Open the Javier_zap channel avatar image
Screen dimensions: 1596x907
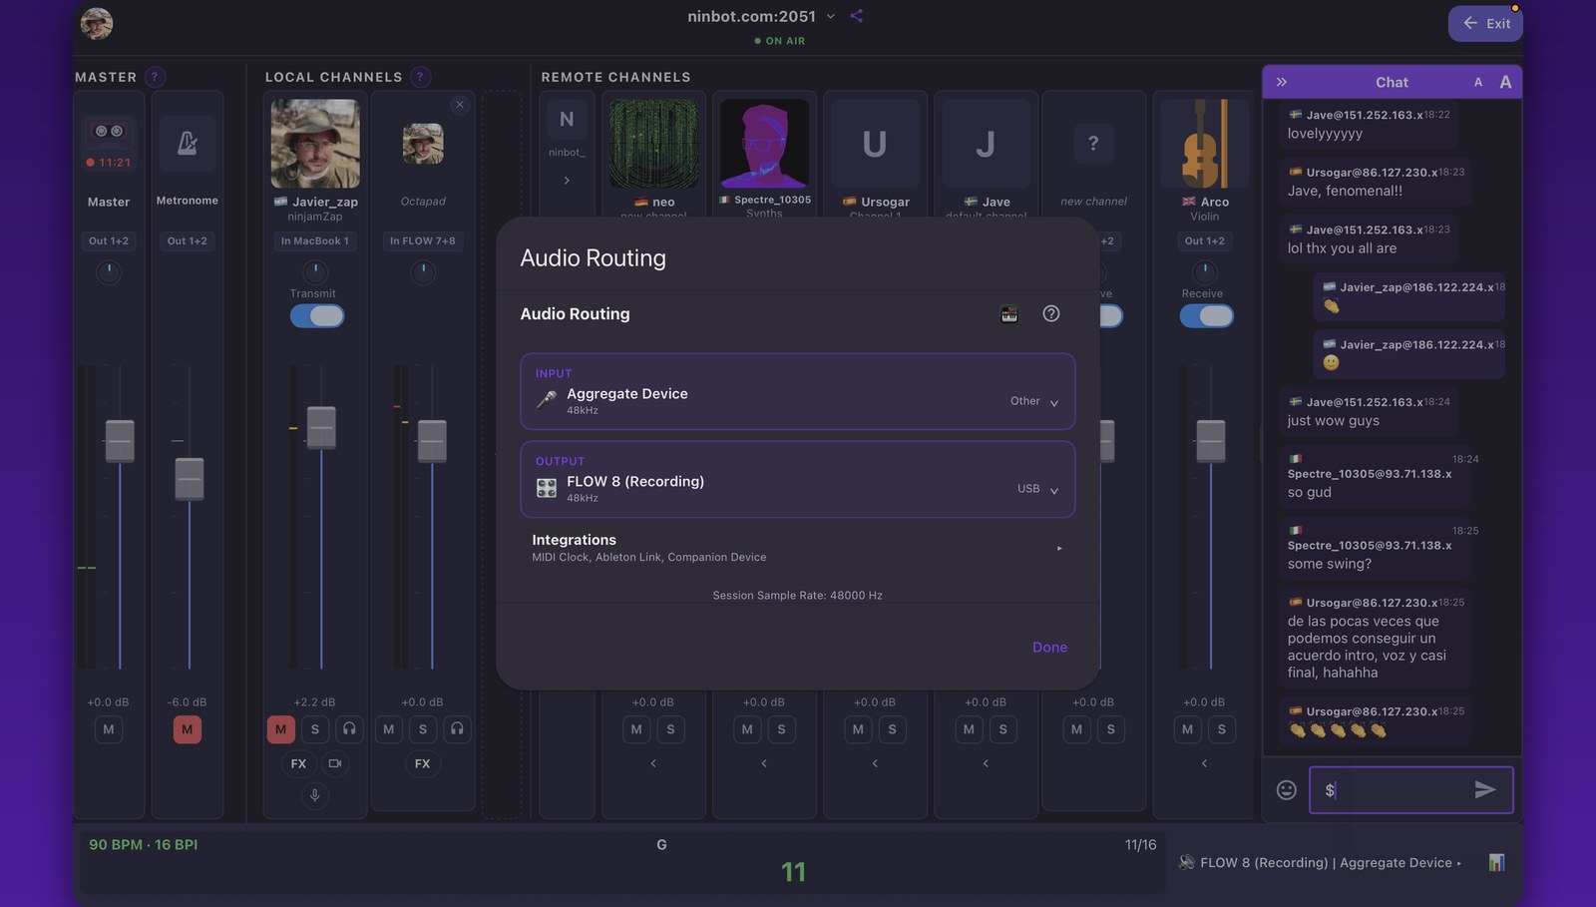point(315,144)
